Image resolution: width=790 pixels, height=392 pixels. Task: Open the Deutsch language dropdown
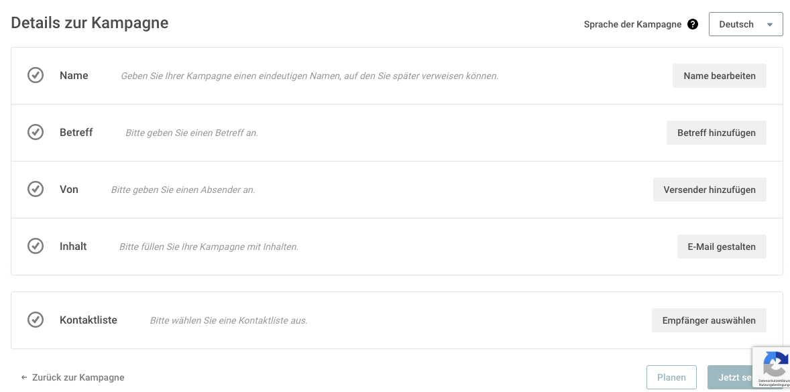tap(746, 24)
